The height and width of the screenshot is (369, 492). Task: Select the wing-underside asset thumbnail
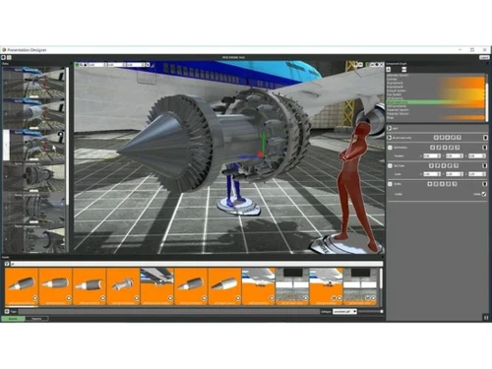(x=156, y=286)
